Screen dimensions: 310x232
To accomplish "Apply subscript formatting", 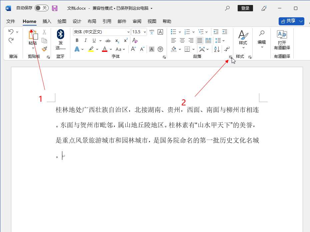I will (x=117, y=41).
